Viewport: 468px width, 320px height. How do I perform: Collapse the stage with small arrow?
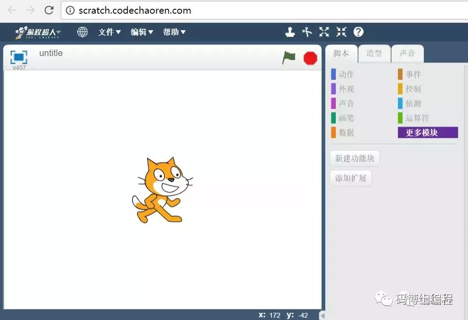(322, 315)
